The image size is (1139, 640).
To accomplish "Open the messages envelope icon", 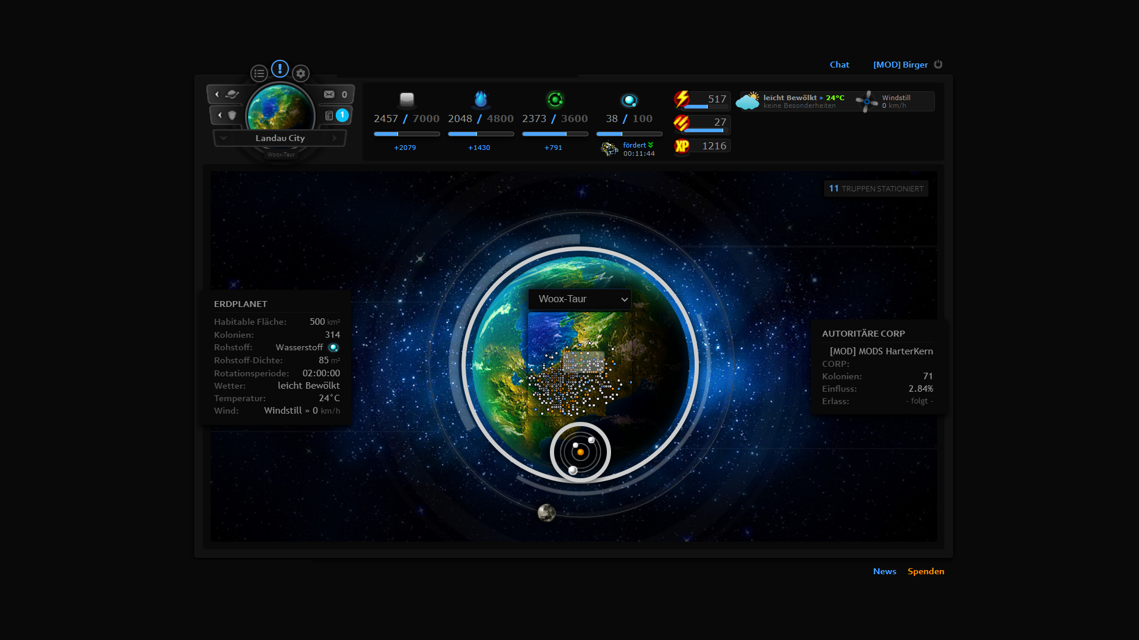I will [329, 94].
